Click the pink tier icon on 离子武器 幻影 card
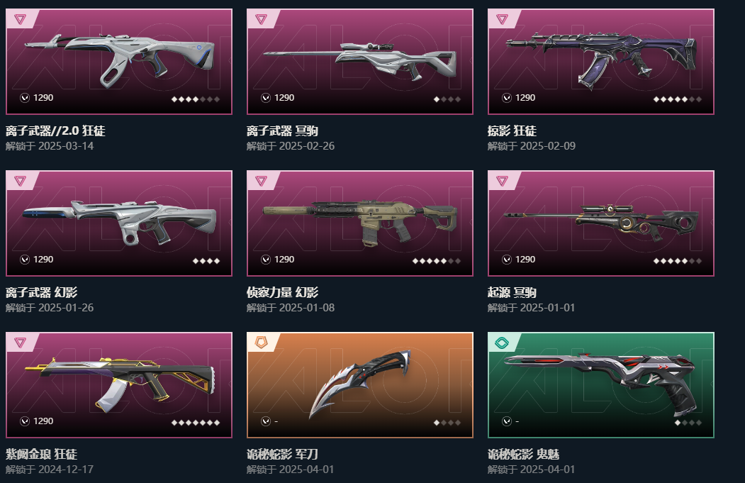 20,181
